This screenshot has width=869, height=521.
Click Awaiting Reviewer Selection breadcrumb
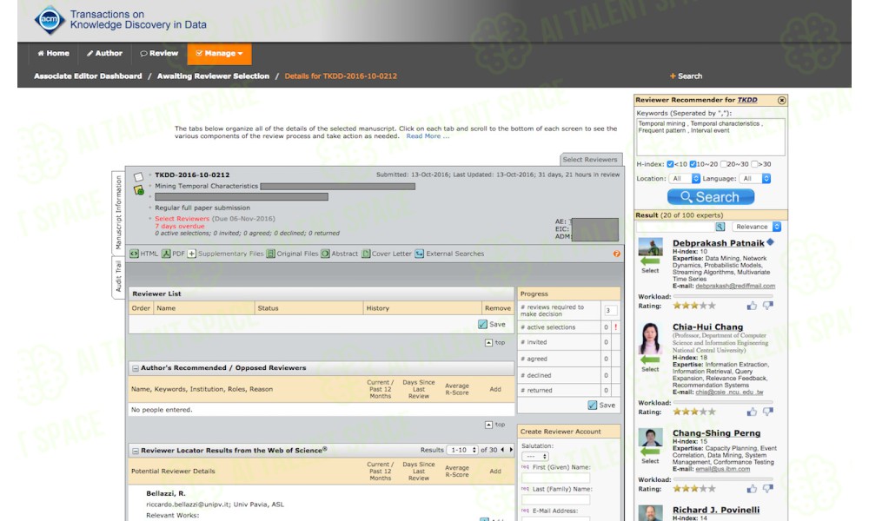coord(213,76)
